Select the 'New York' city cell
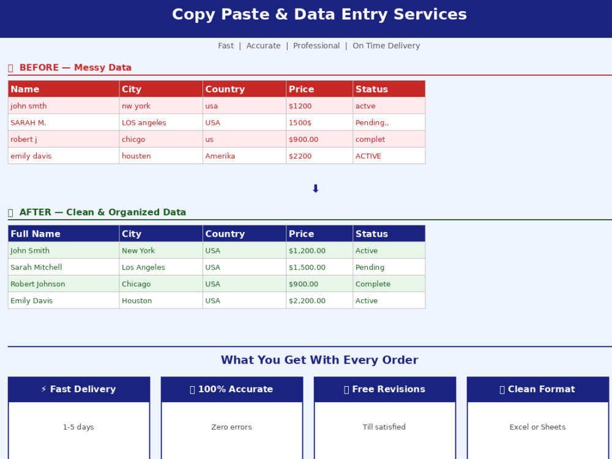 (x=161, y=250)
